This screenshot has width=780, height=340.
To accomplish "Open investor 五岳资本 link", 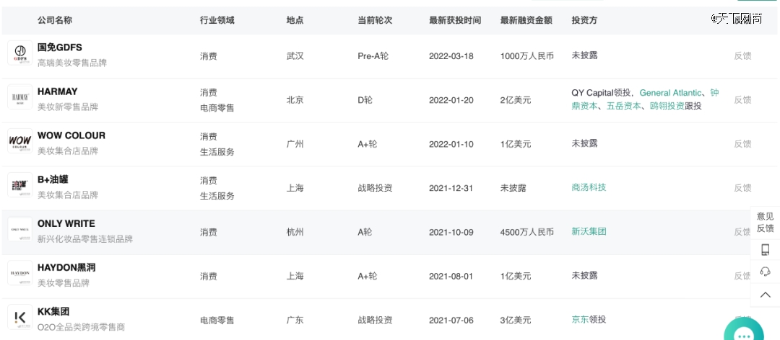I will click(623, 106).
